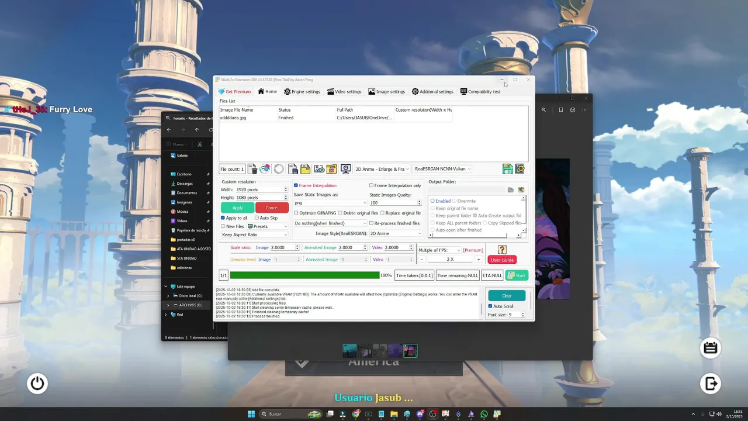Screen dimensions: 748x421
Task: Tick the Enabled checkbox in Output Folder
Action: (x=432, y=201)
